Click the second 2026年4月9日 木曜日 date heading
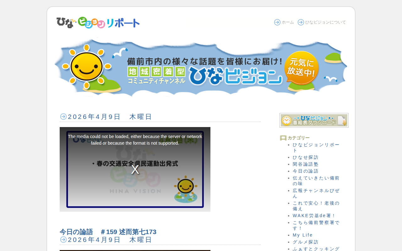 110,240
